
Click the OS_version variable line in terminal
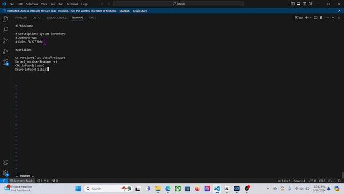pos(40,58)
